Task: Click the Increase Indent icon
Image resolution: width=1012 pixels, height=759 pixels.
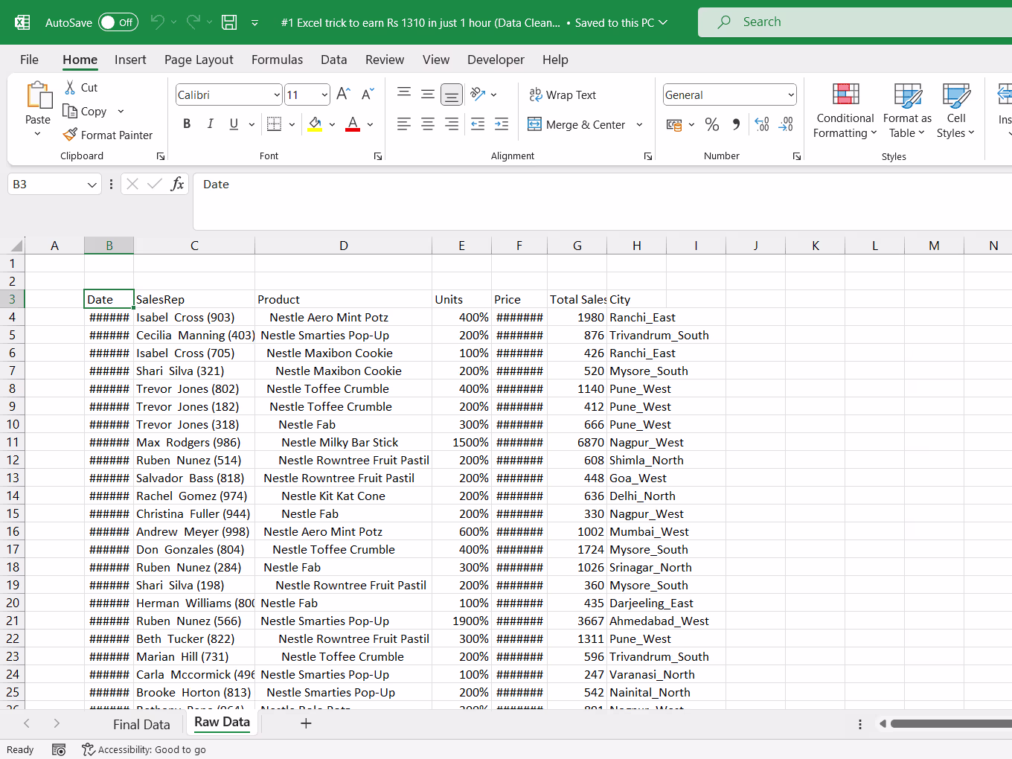Action: (x=502, y=125)
